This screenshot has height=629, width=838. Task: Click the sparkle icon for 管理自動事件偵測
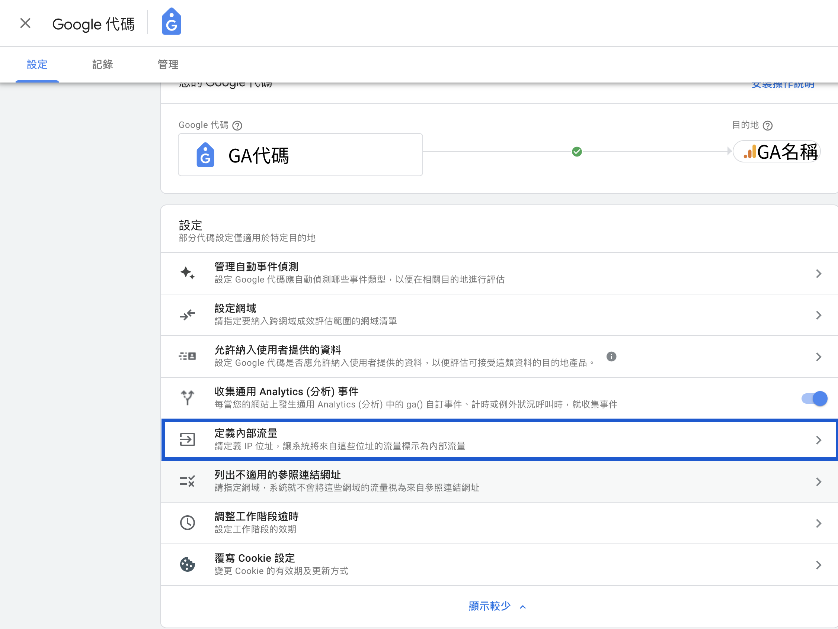pyautogui.click(x=188, y=273)
